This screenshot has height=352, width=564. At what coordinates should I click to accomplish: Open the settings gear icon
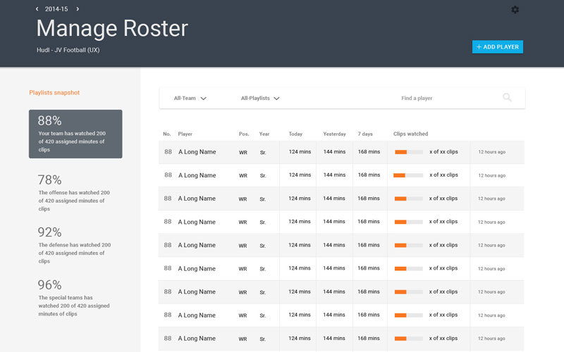[515, 9]
